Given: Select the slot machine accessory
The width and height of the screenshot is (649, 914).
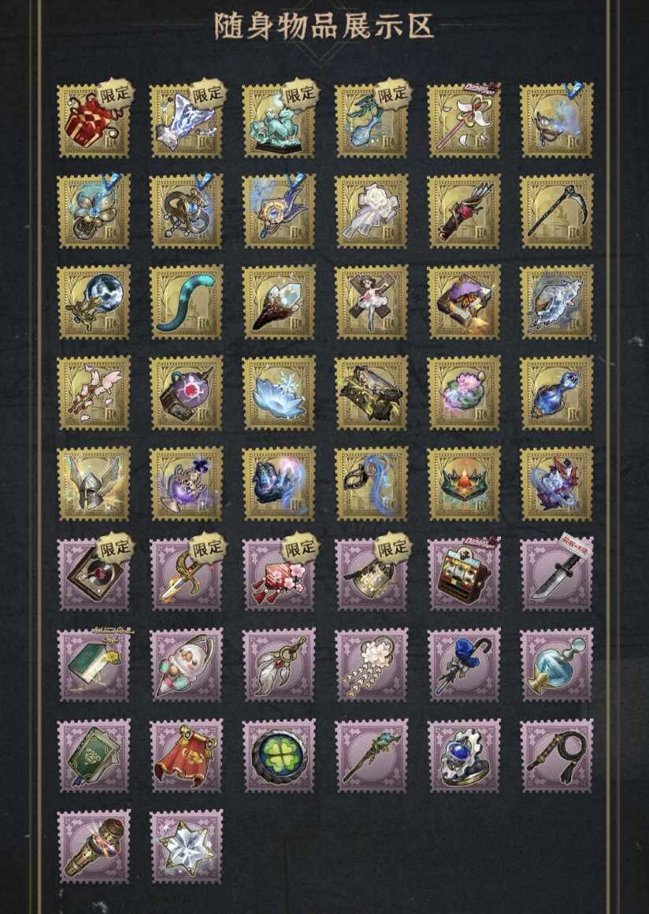Looking at the screenshot, I should pyautogui.click(x=464, y=575).
